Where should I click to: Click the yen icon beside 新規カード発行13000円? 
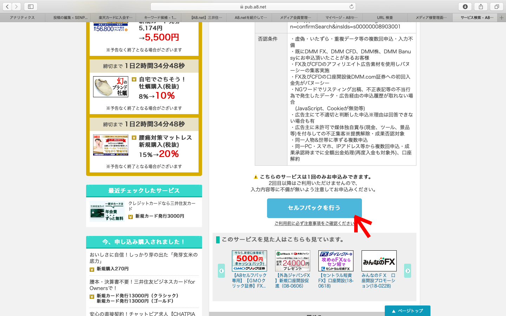[x=92, y=297]
